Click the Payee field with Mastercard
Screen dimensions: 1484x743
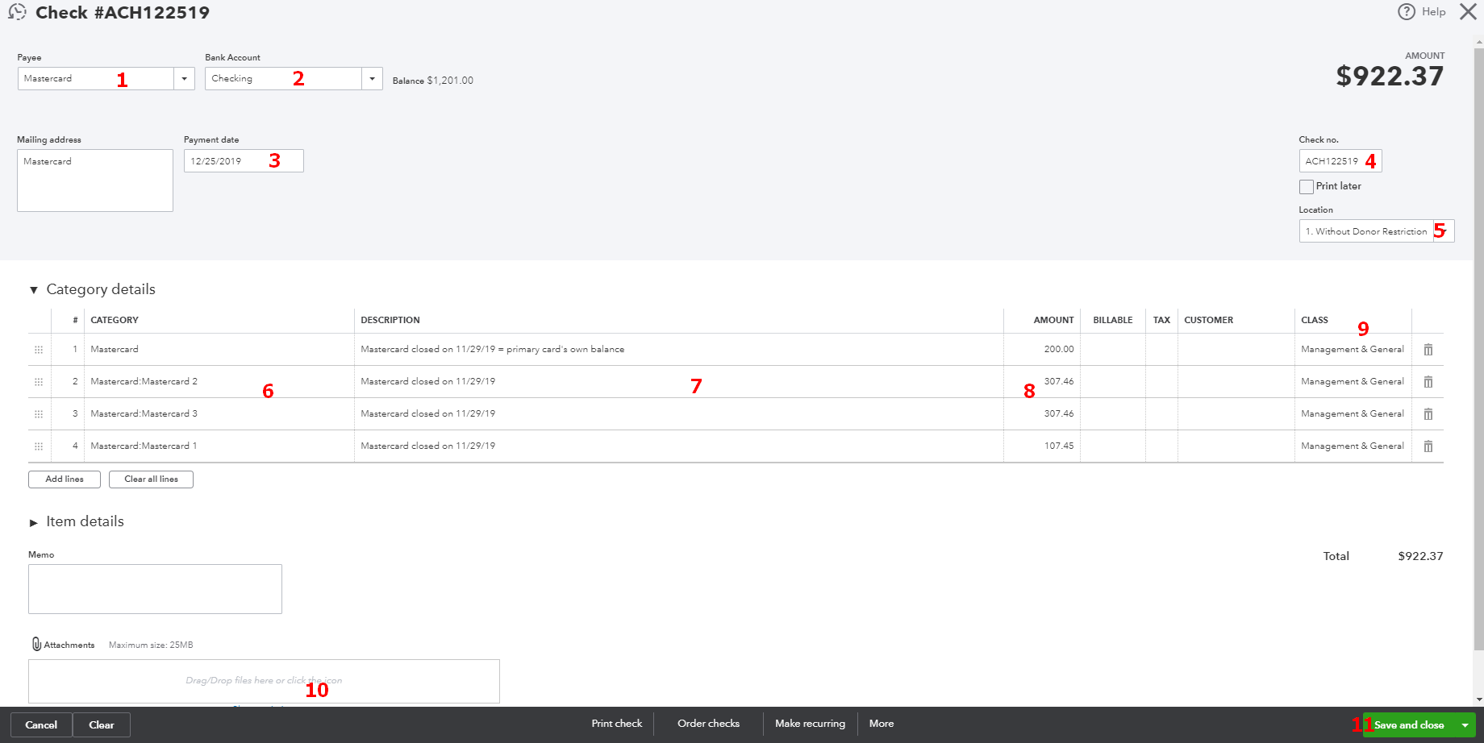click(96, 78)
